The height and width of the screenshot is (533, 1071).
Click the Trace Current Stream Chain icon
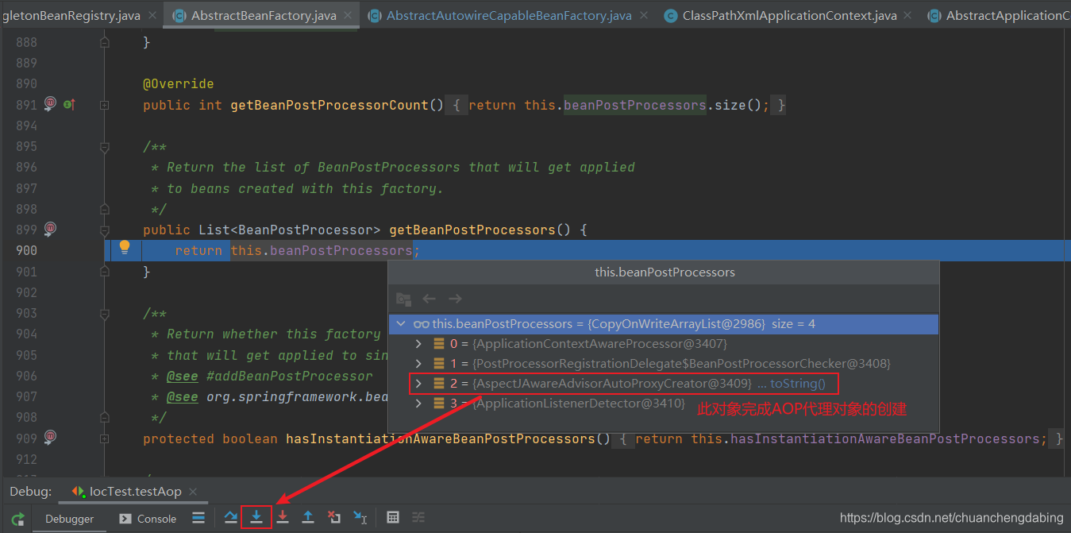[418, 517]
